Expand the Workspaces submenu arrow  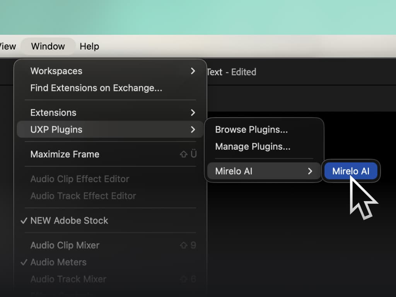[193, 71]
